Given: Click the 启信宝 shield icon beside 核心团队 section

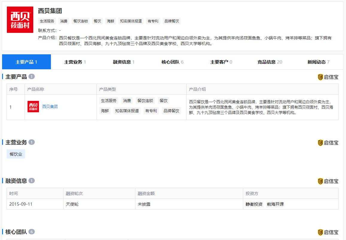Looking at the screenshot, I should pos(321,232).
